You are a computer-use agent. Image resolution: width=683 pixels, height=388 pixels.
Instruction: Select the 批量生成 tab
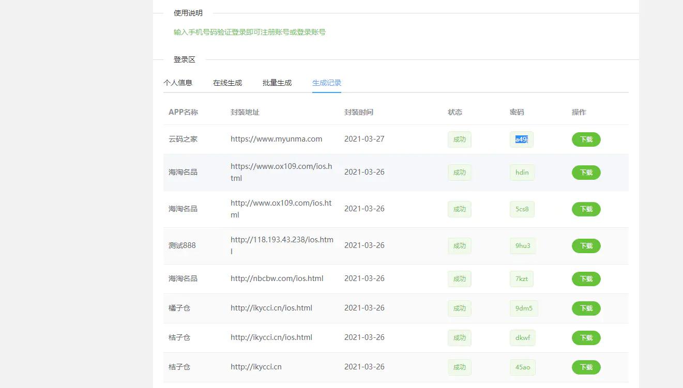[x=277, y=82]
